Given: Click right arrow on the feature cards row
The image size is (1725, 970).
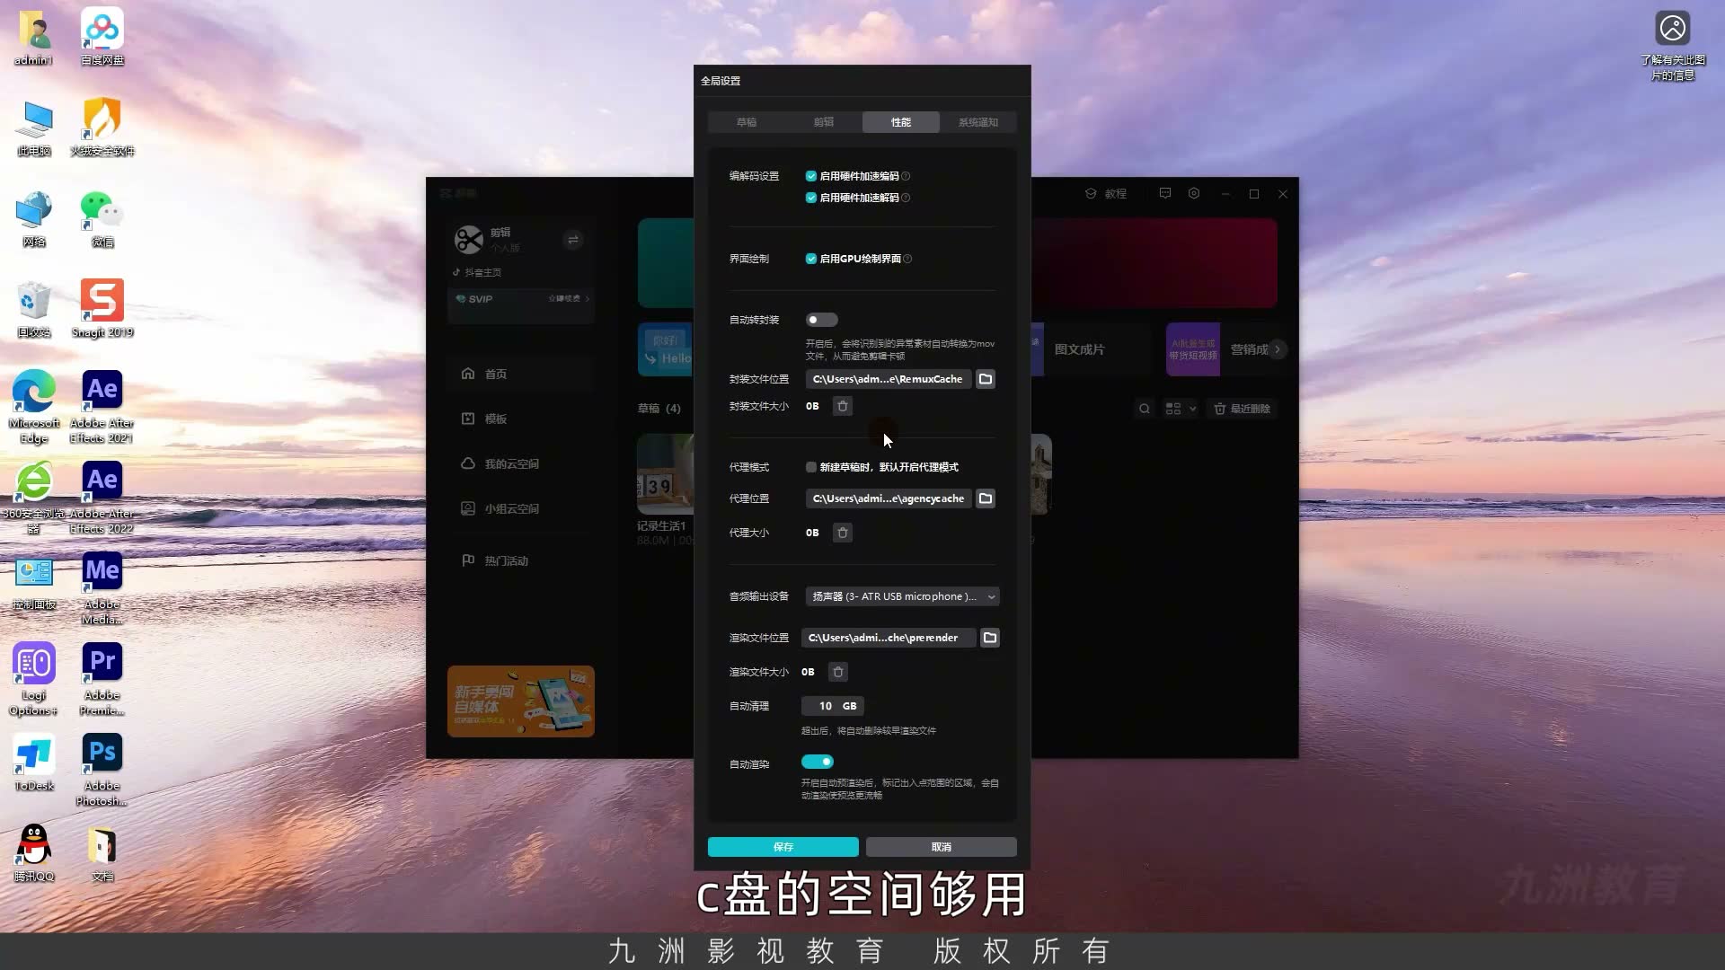Looking at the screenshot, I should coord(1278,349).
